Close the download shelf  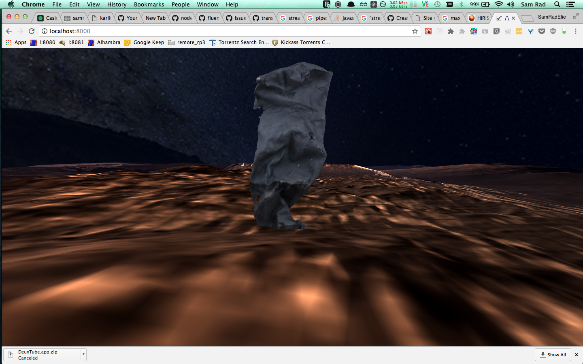click(577, 355)
